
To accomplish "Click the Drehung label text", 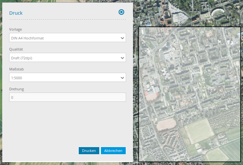I will (x=16, y=89).
